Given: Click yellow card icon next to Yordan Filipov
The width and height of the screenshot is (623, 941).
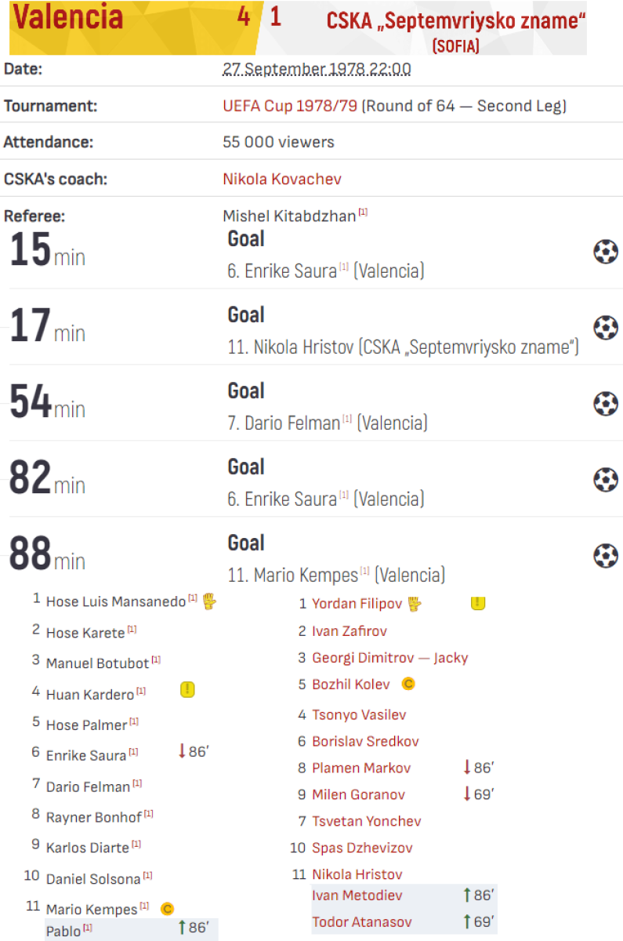Looking at the screenshot, I should point(478,603).
